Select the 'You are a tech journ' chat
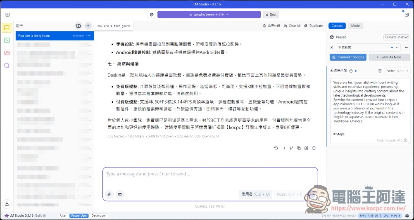The image size is (414, 220). pos(55,35)
